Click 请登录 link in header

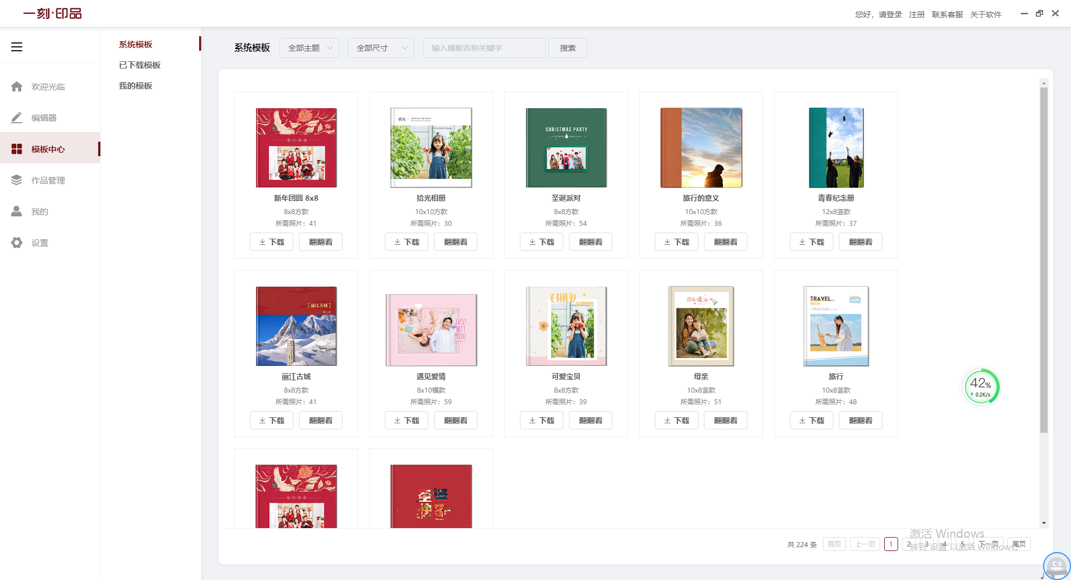point(890,14)
